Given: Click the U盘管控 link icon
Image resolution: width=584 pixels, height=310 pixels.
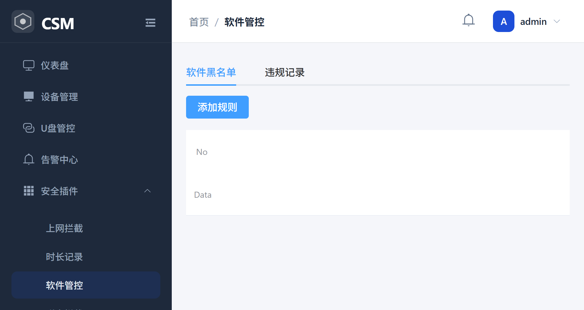Looking at the screenshot, I should [x=29, y=128].
